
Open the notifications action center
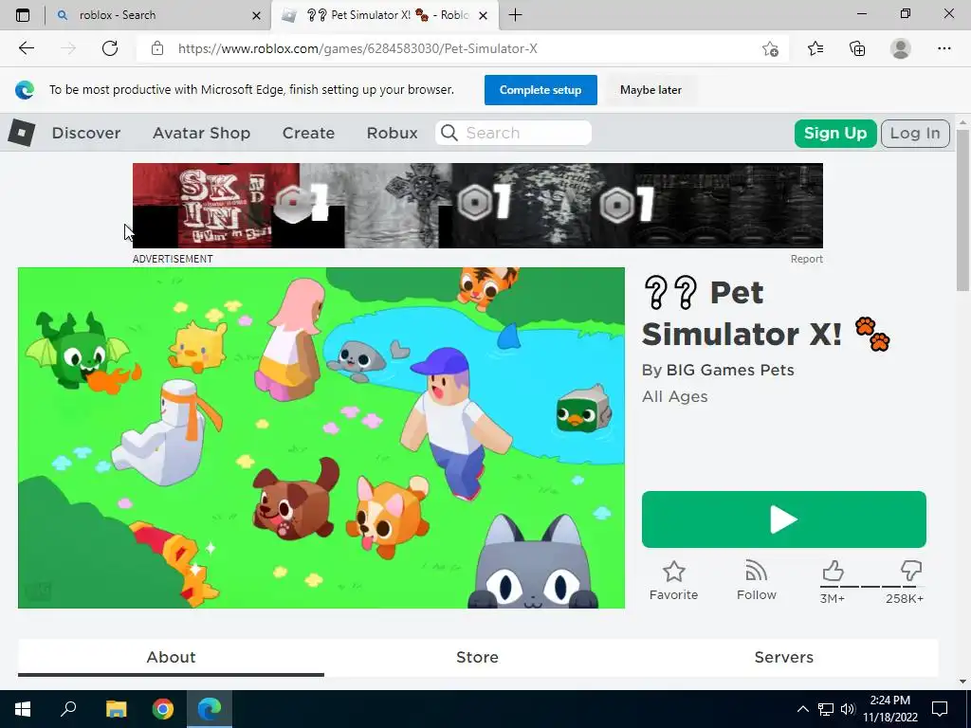click(x=940, y=709)
